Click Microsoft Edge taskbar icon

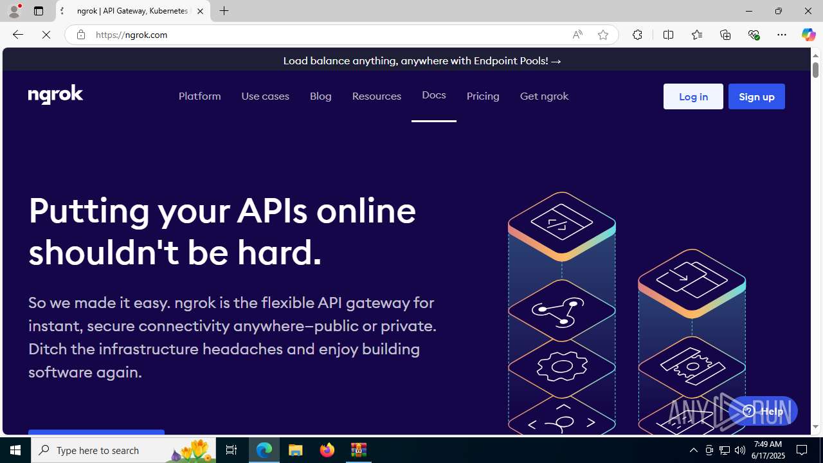264,450
